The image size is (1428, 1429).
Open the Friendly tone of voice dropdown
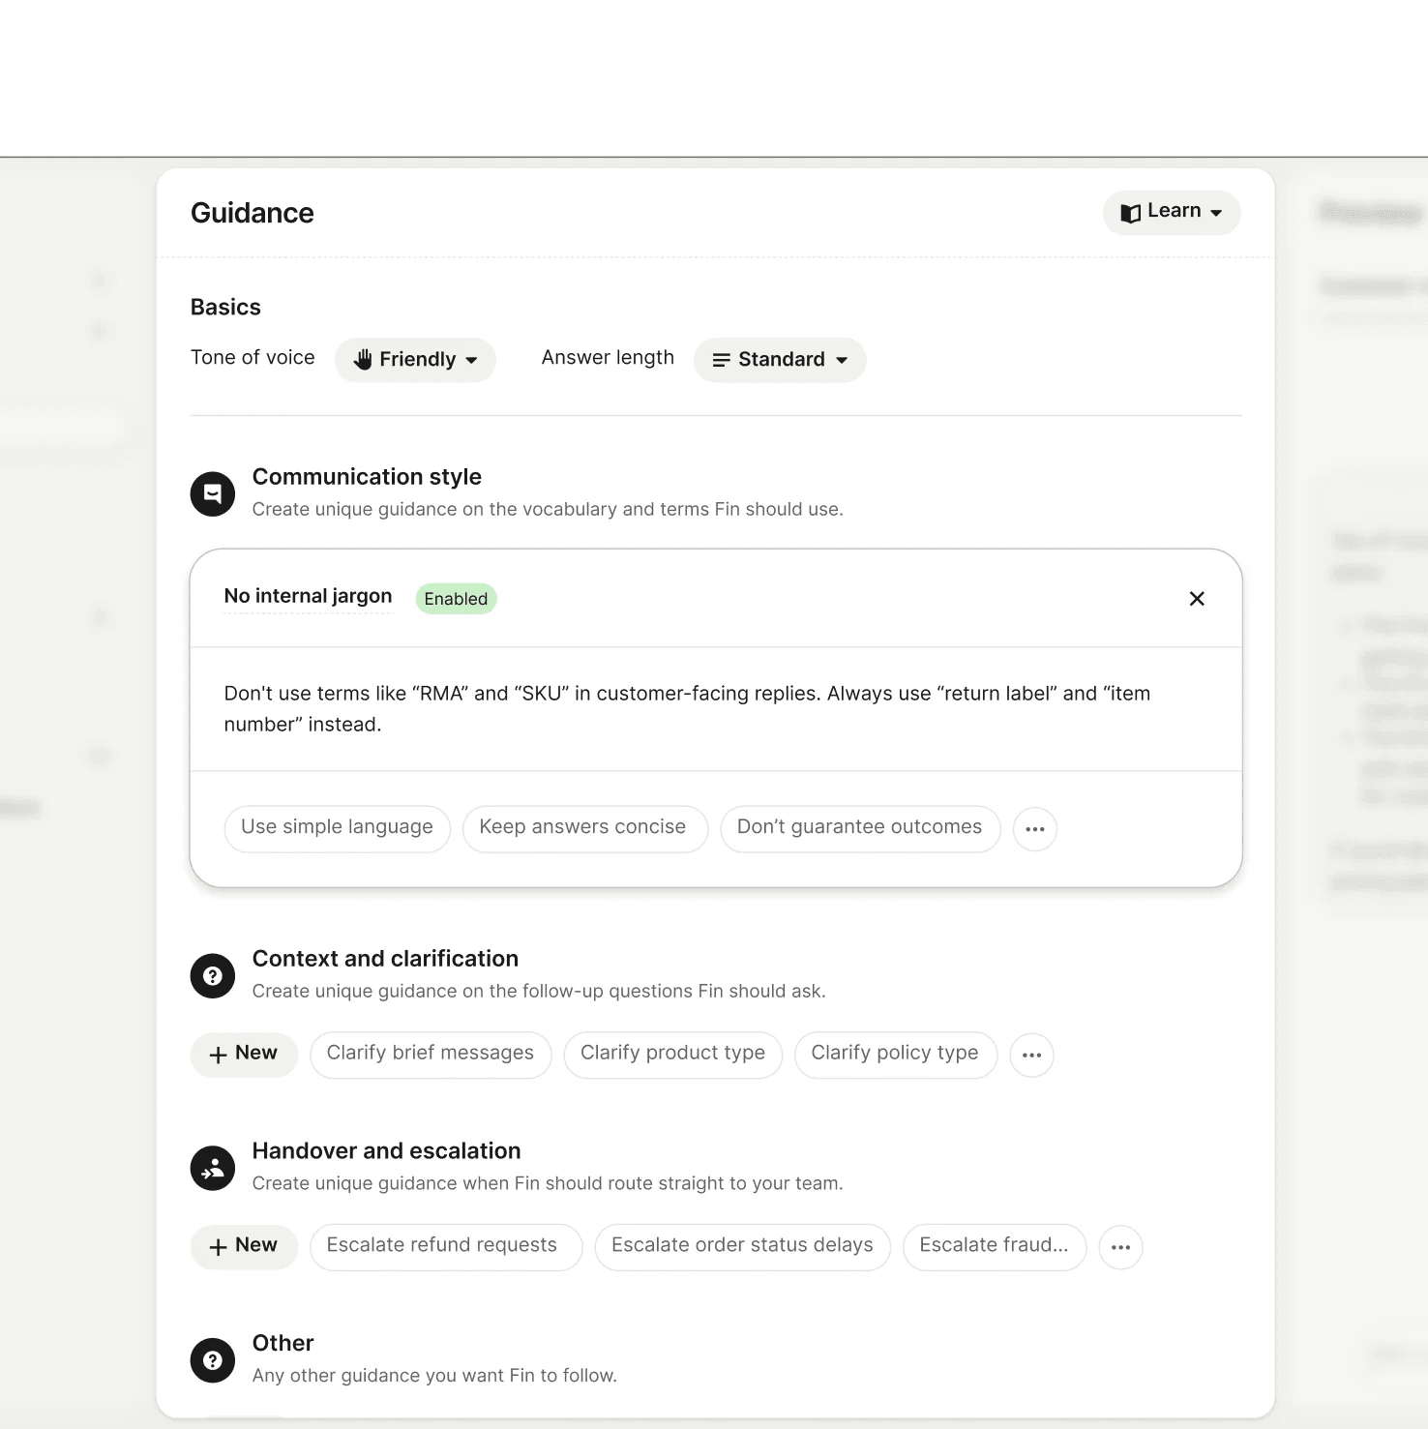point(415,360)
